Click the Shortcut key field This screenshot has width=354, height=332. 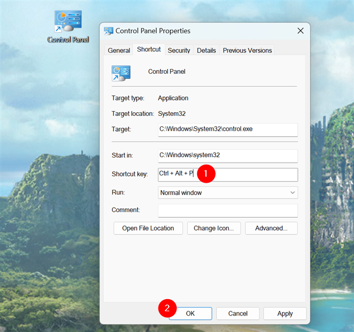[x=228, y=174]
